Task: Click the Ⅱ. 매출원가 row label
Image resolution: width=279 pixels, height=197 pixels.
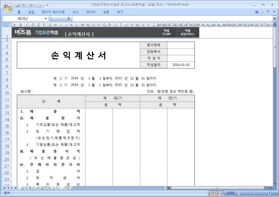Action: click(50, 118)
